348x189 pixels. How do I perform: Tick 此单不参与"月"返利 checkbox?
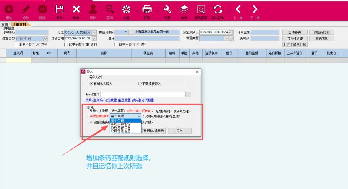point(16,45)
